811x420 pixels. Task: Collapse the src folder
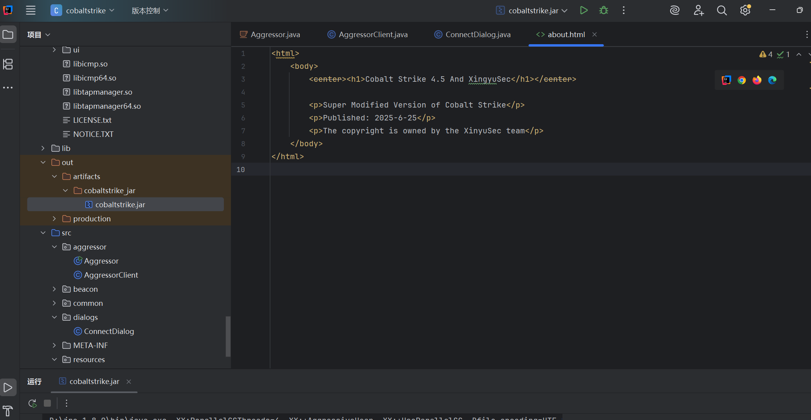click(x=43, y=233)
